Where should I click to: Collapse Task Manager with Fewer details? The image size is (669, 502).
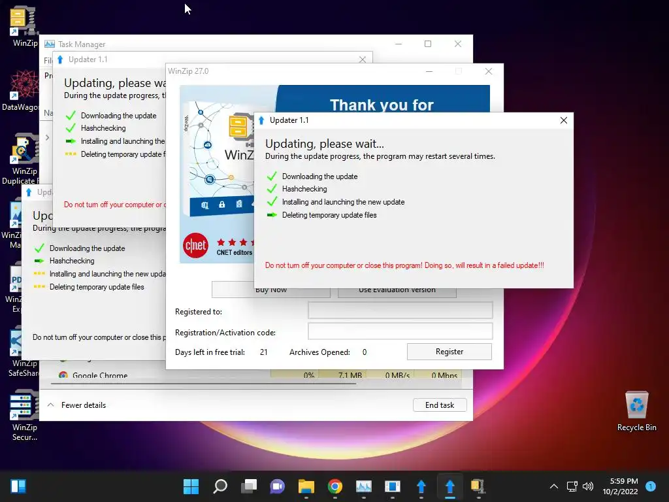(x=77, y=405)
